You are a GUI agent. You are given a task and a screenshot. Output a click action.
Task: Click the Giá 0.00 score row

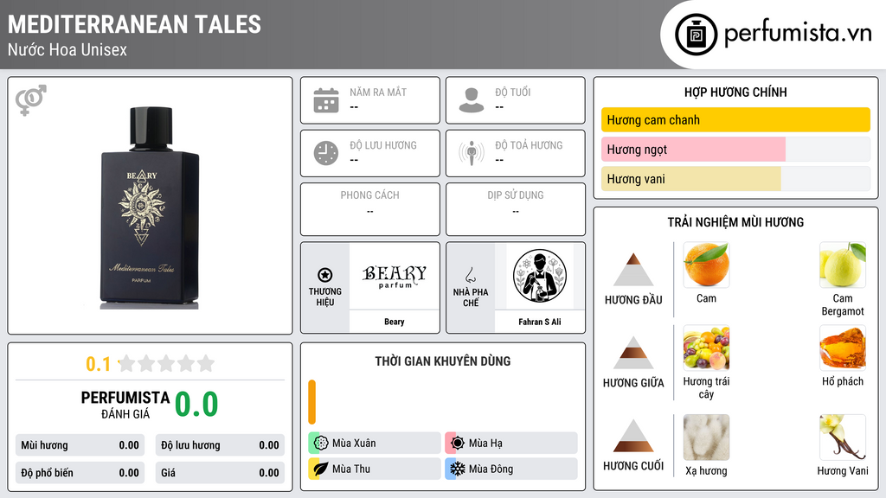point(220,473)
